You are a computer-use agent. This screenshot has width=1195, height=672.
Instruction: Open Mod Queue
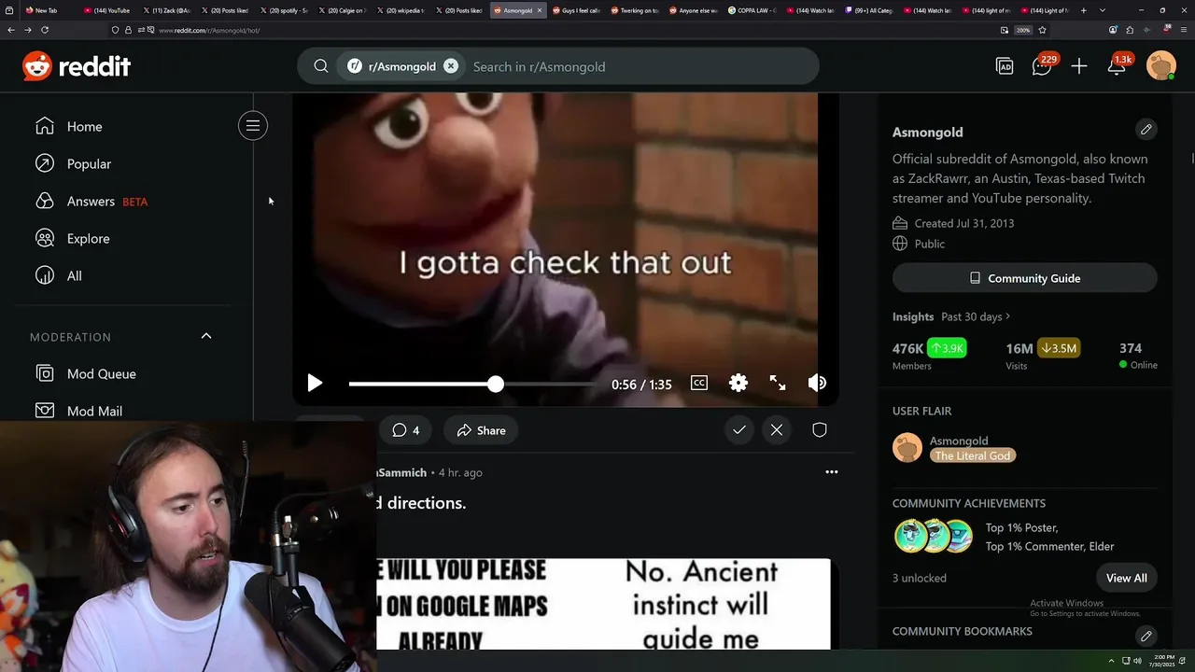click(86, 373)
